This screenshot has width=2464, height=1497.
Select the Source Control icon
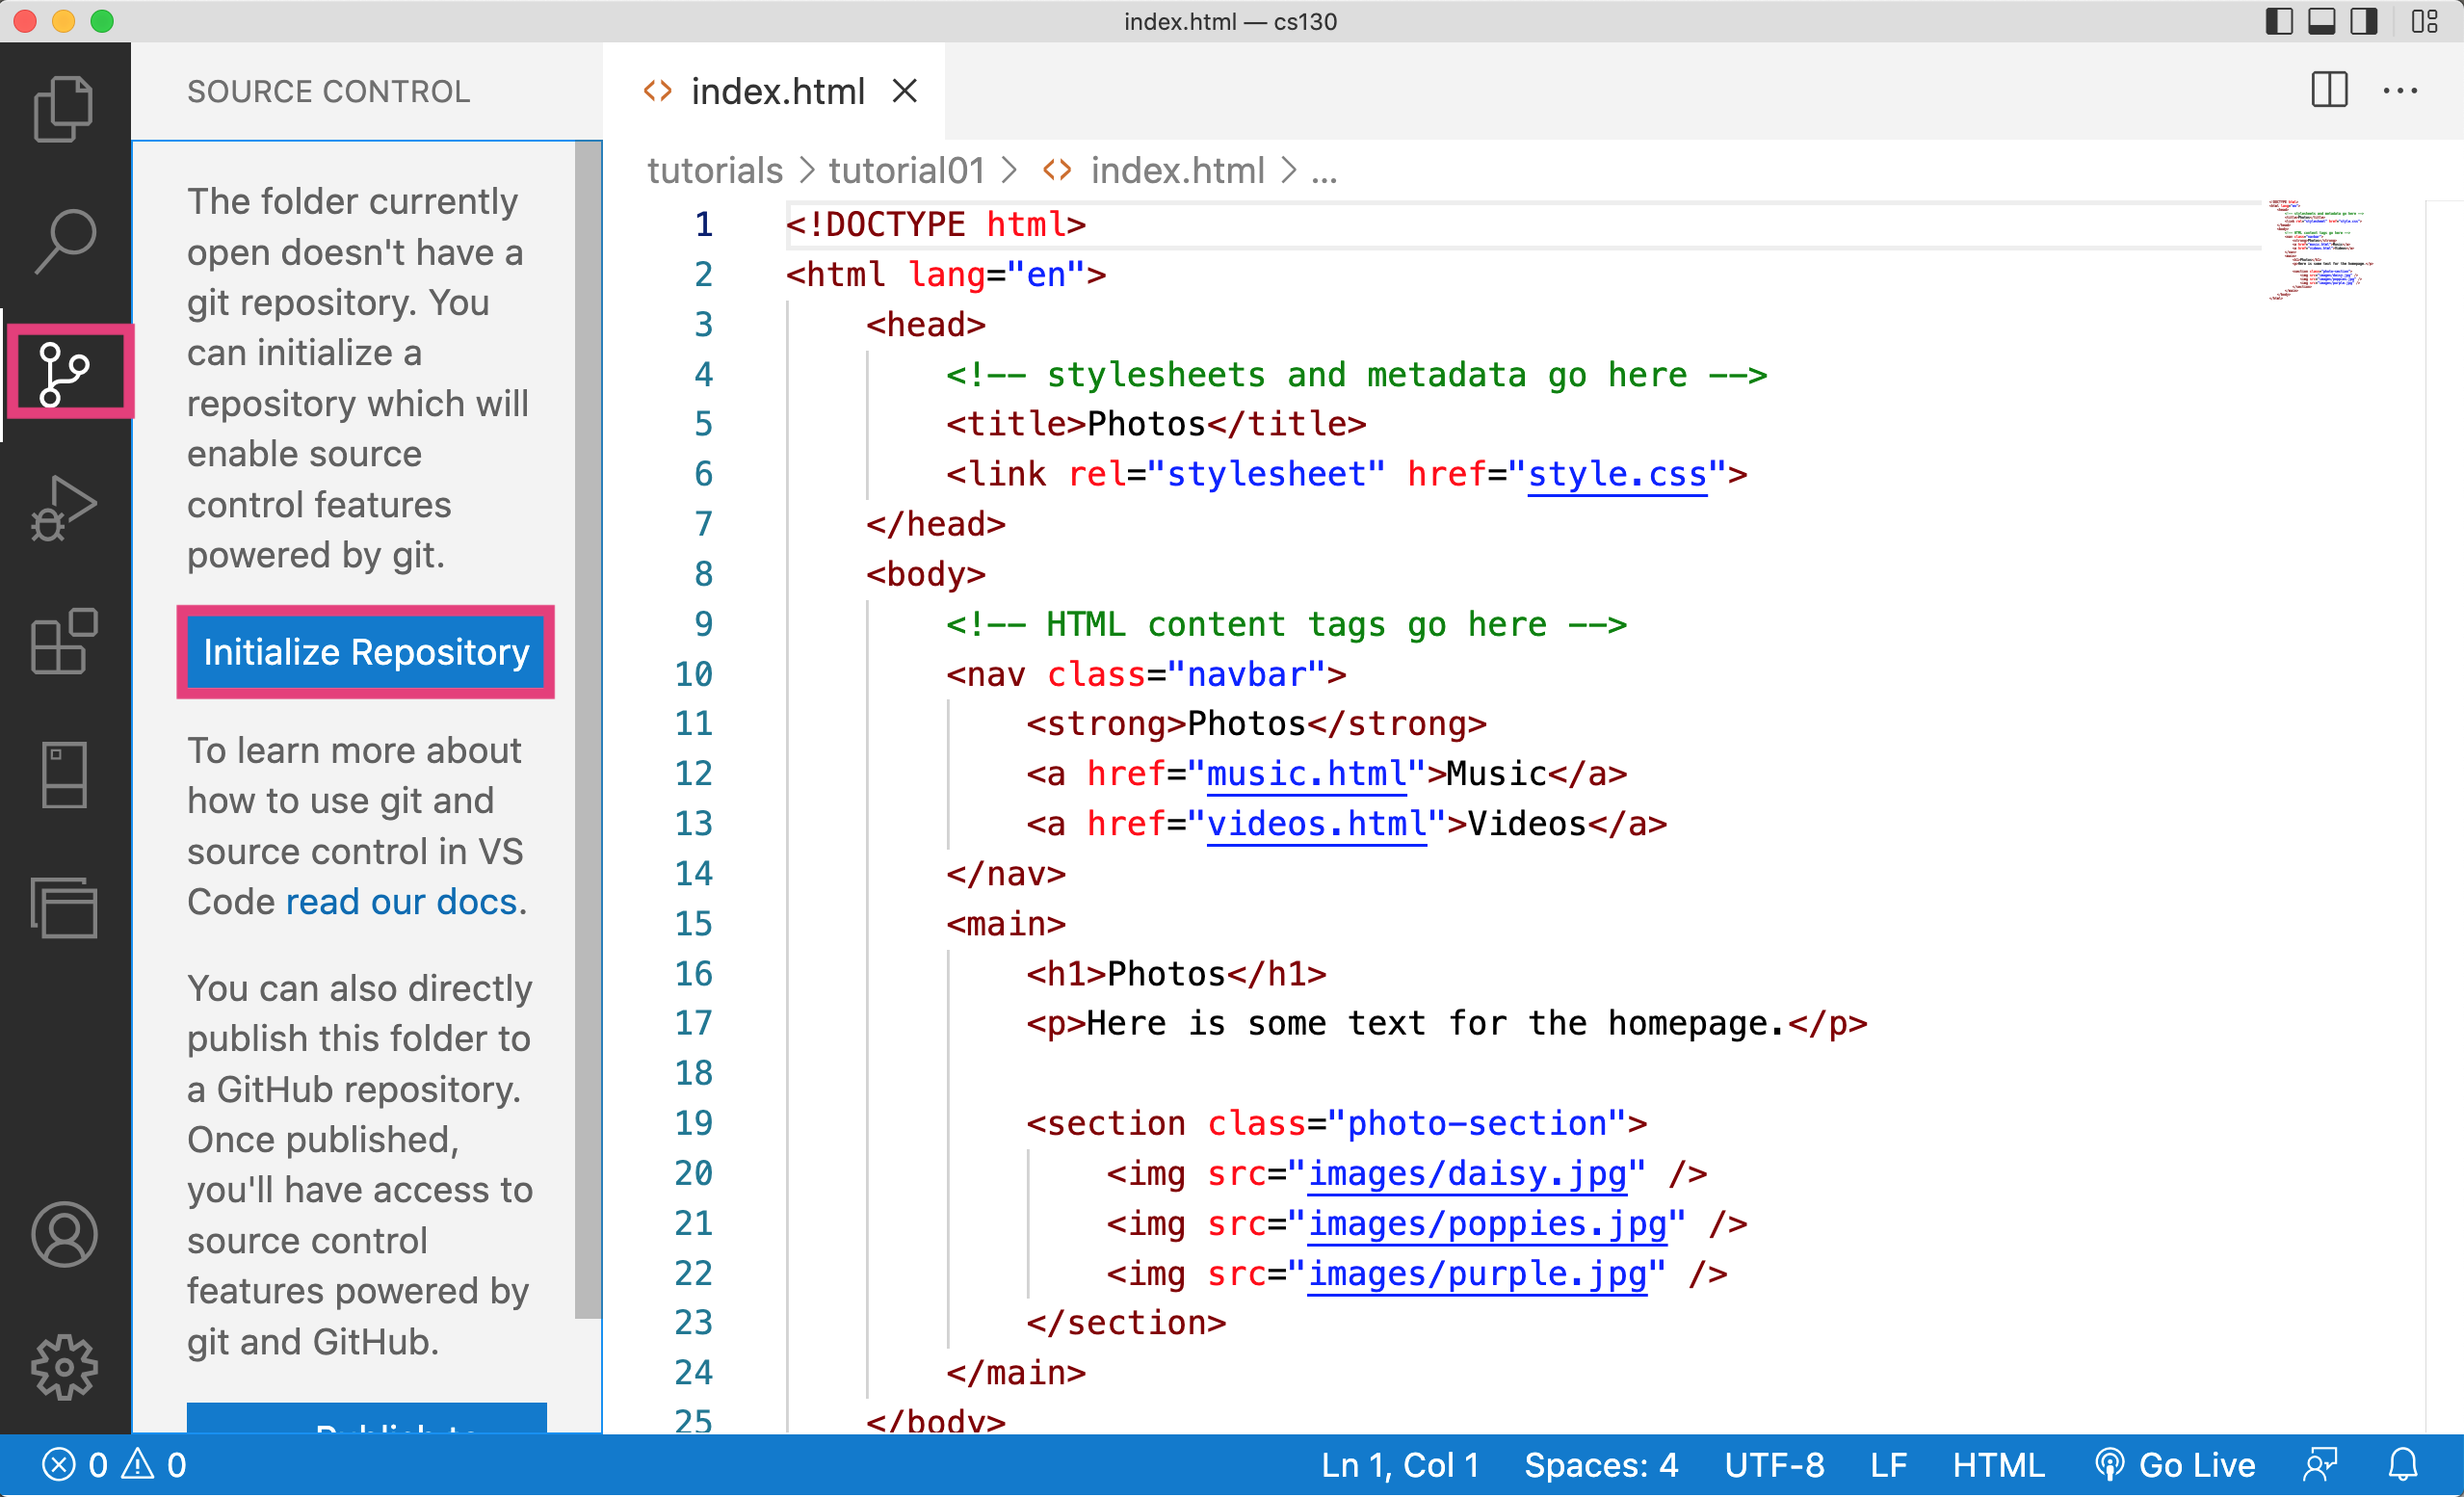(x=64, y=373)
